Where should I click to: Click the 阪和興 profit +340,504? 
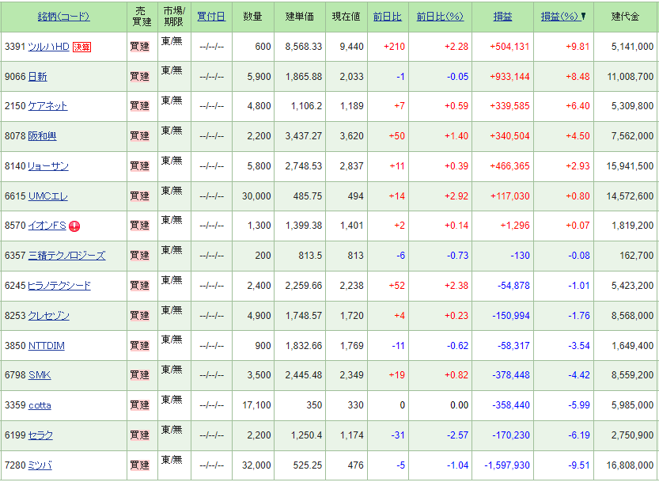pyautogui.click(x=509, y=136)
